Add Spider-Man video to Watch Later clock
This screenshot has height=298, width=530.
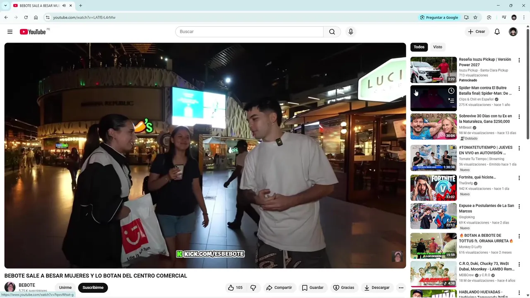coord(451,91)
